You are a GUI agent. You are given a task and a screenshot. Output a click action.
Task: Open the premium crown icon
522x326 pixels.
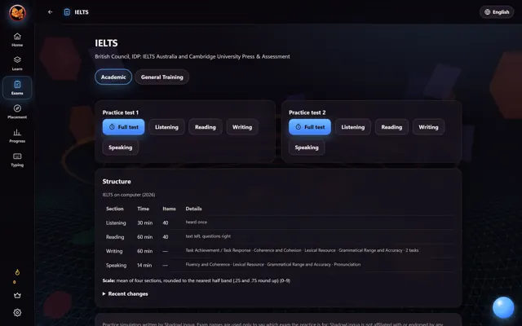pyautogui.click(x=17, y=295)
